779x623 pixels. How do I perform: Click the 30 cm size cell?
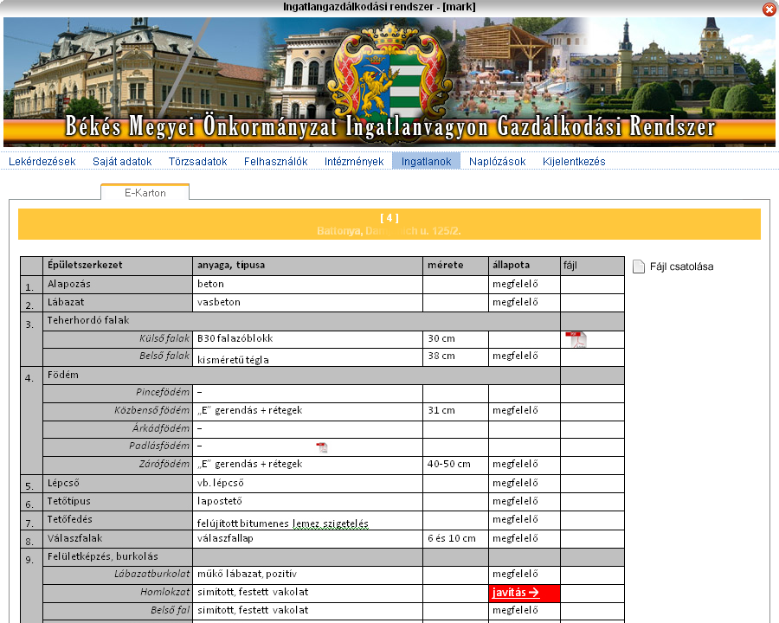tap(455, 339)
